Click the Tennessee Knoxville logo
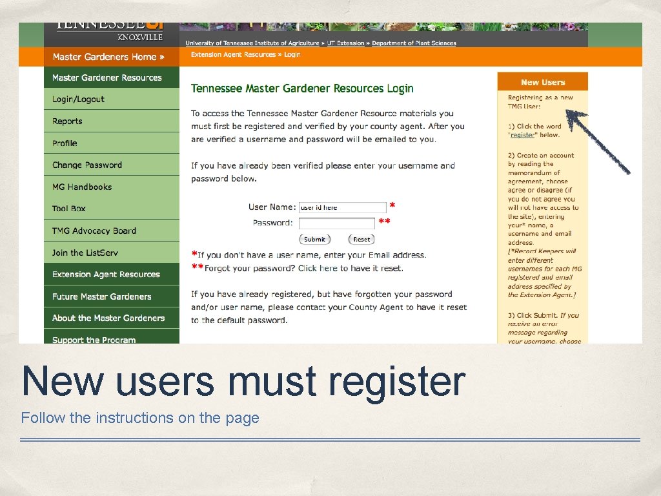The width and height of the screenshot is (661, 496). pyautogui.click(x=110, y=32)
